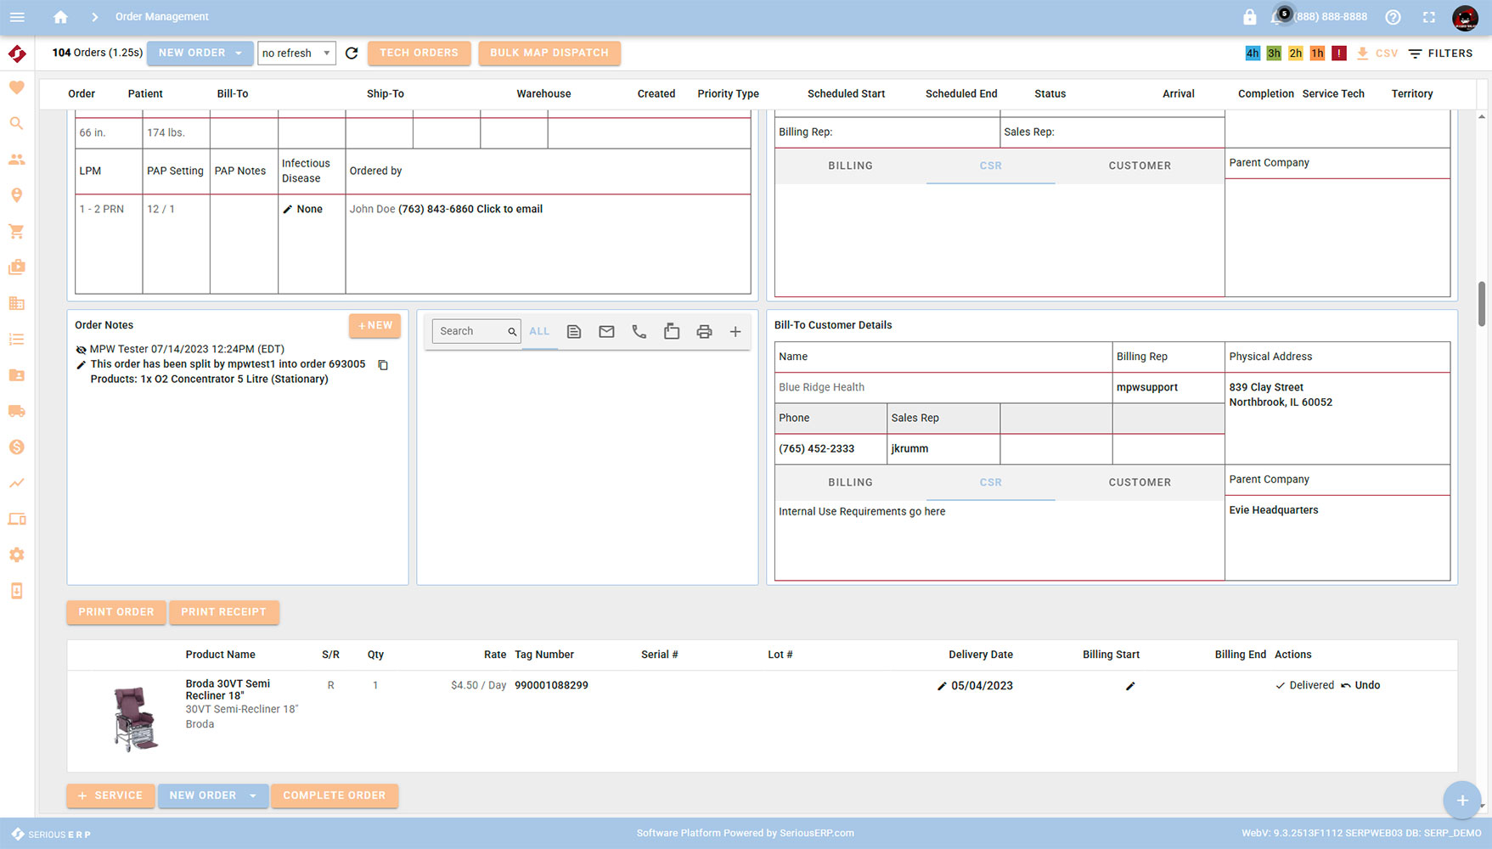Click the order notes Search field
The width and height of the screenshot is (1492, 849).
[470, 331]
